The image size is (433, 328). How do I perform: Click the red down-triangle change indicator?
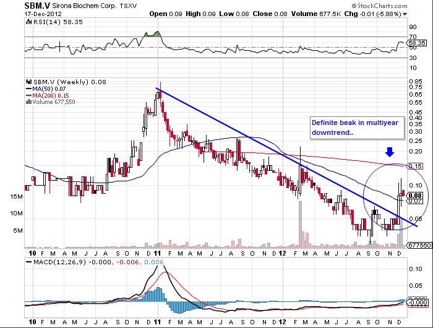(x=405, y=14)
